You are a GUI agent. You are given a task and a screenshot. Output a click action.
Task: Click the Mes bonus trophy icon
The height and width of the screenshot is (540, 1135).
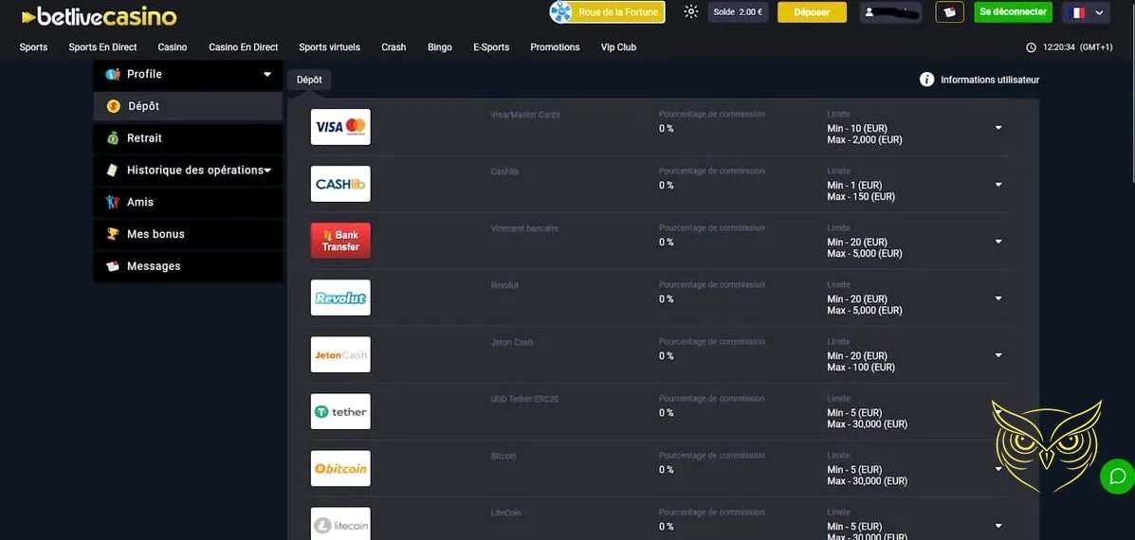pos(112,234)
